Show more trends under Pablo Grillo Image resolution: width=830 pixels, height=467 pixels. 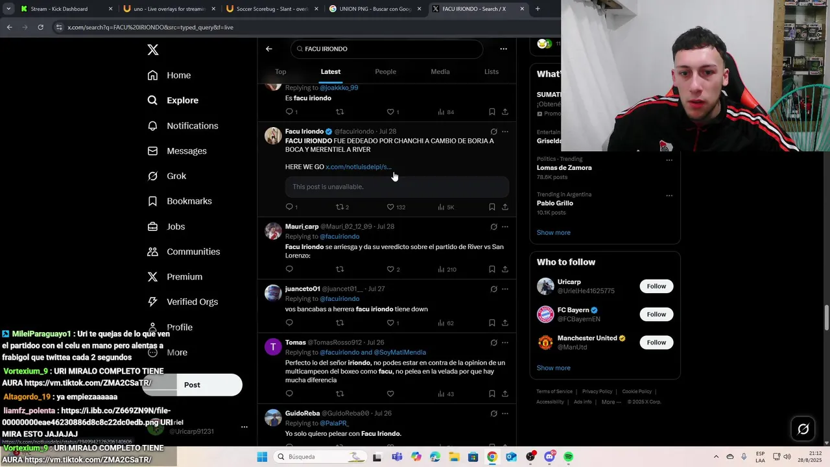(553, 233)
